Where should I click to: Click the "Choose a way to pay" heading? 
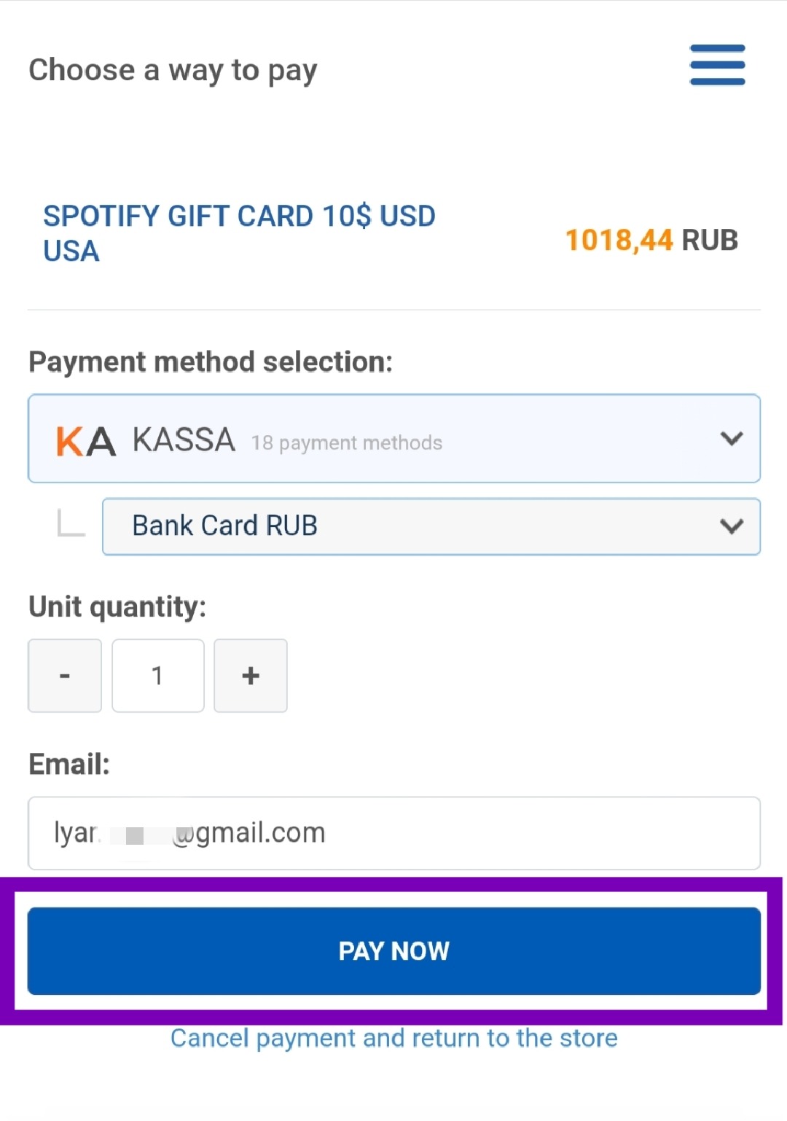(173, 71)
